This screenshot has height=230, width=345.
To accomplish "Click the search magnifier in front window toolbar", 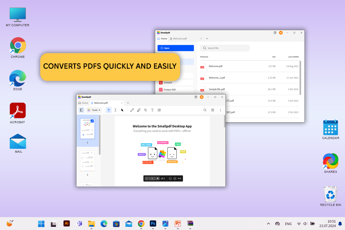I will [205, 110].
